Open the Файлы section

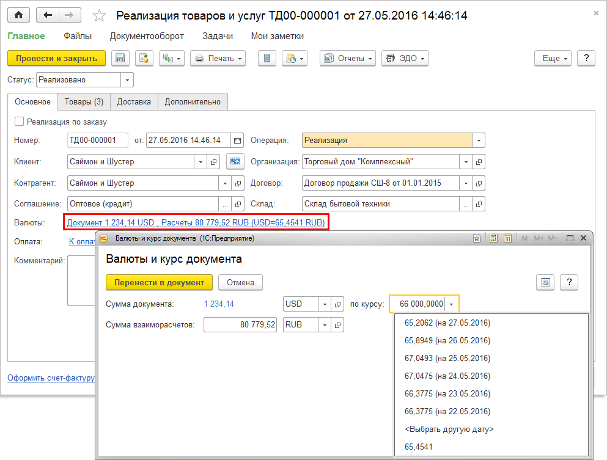coord(78,36)
